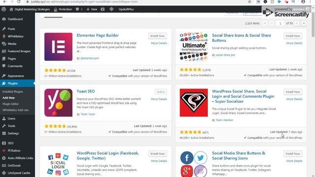Open the Pages section icon
The image size is (315, 177).
point(4,59)
